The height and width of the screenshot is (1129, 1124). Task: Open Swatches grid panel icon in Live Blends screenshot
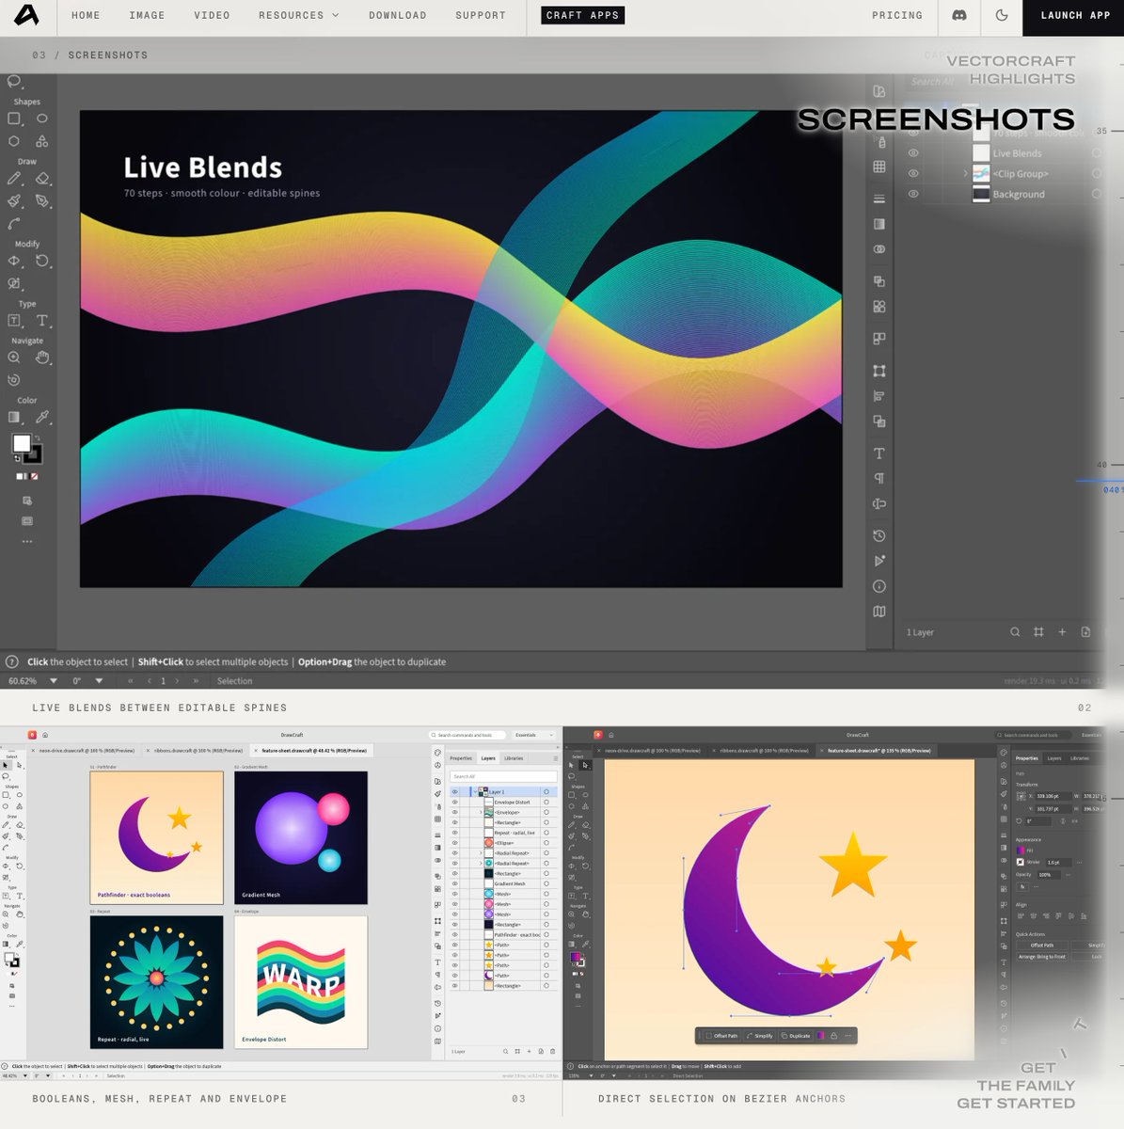coord(879,167)
